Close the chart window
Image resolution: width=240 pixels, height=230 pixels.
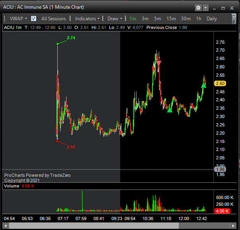coord(232,8)
